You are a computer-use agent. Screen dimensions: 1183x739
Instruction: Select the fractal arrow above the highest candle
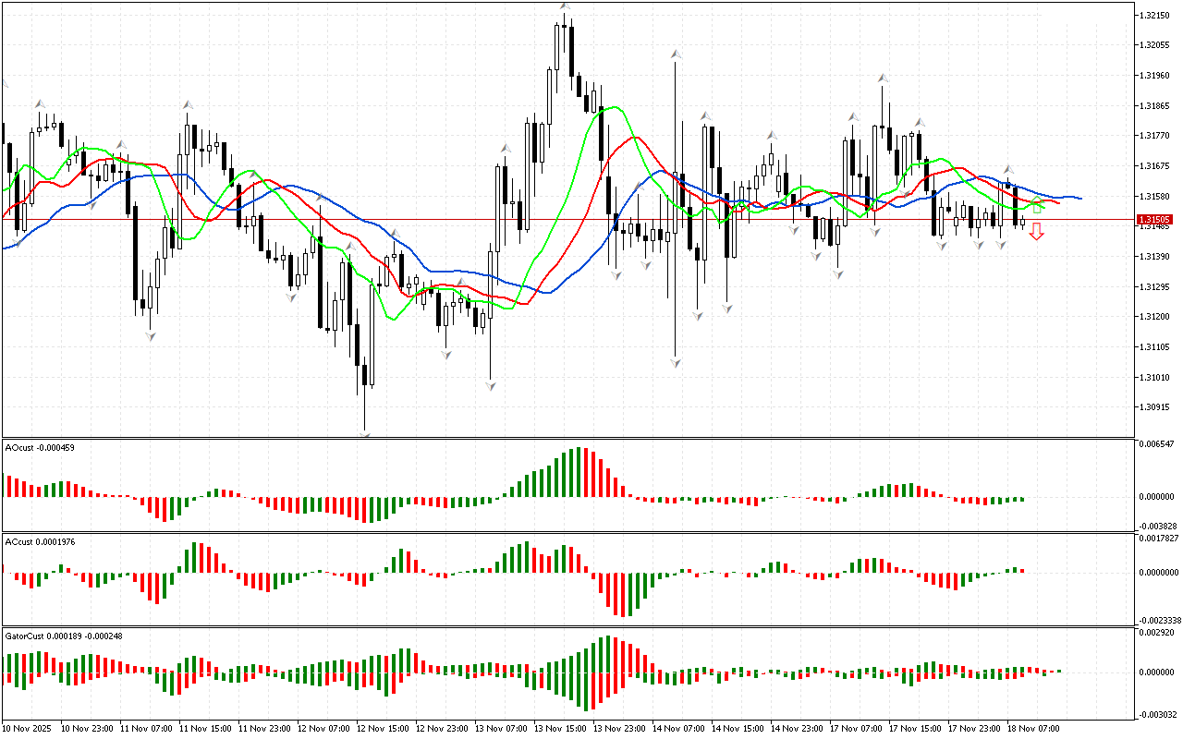564,7
